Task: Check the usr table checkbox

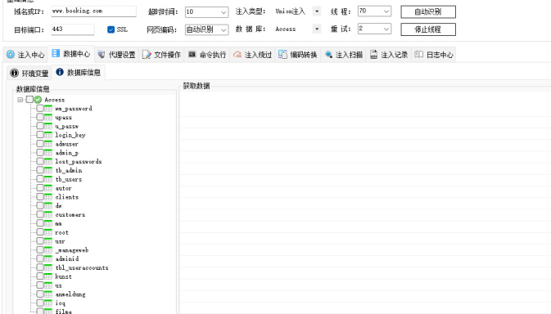Action: click(40, 241)
